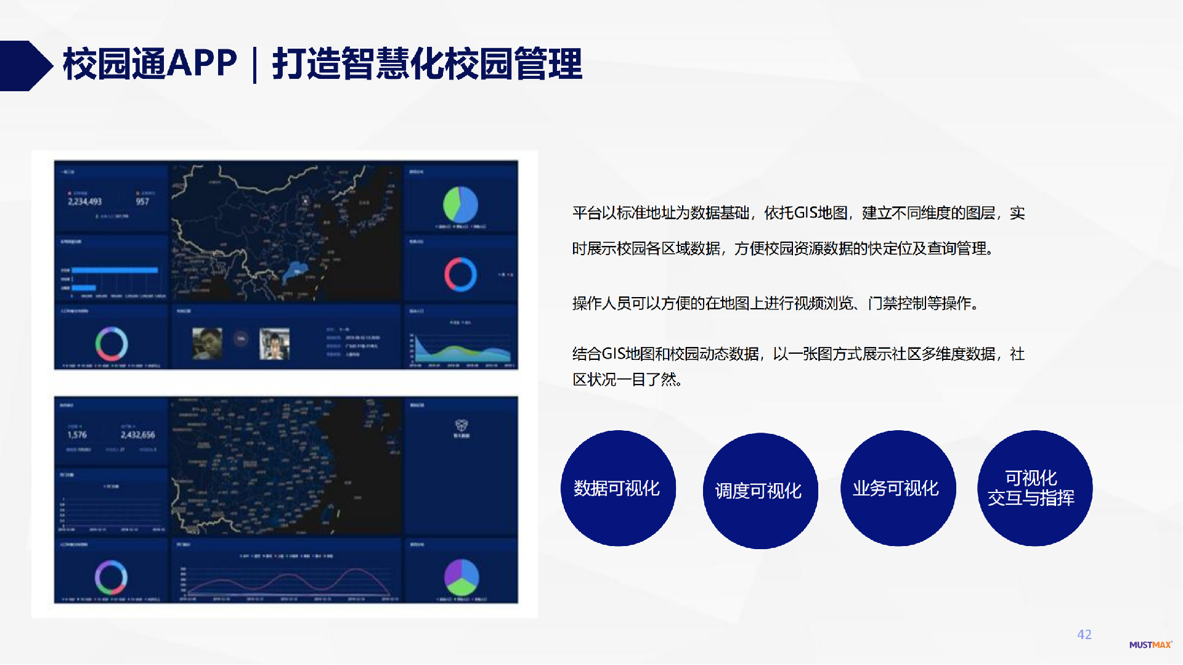Select the slide title 校园通APP

[150, 64]
